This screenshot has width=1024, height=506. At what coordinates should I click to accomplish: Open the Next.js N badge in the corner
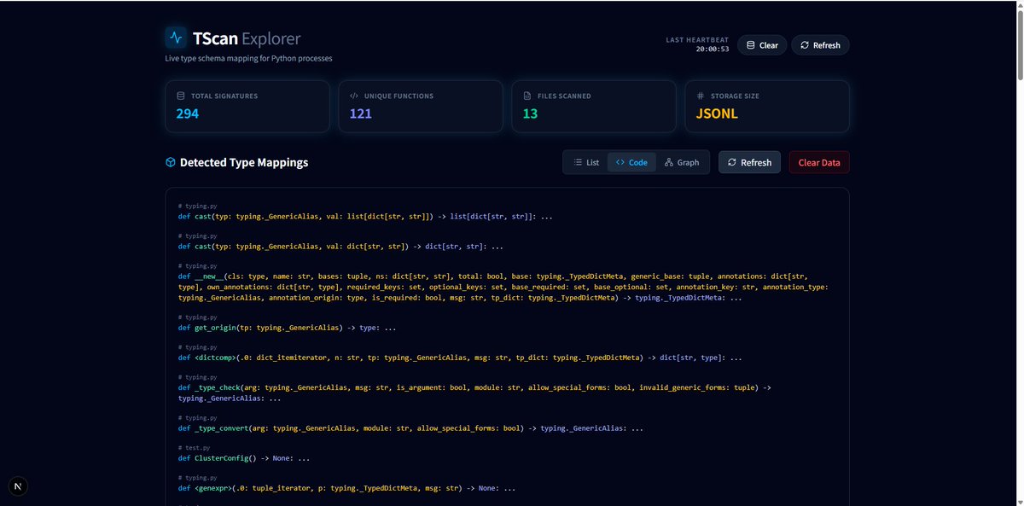pyautogui.click(x=19, y=486)
